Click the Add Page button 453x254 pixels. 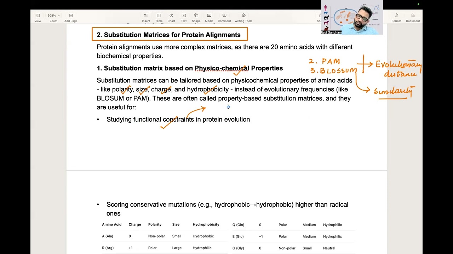pos(71,18)
